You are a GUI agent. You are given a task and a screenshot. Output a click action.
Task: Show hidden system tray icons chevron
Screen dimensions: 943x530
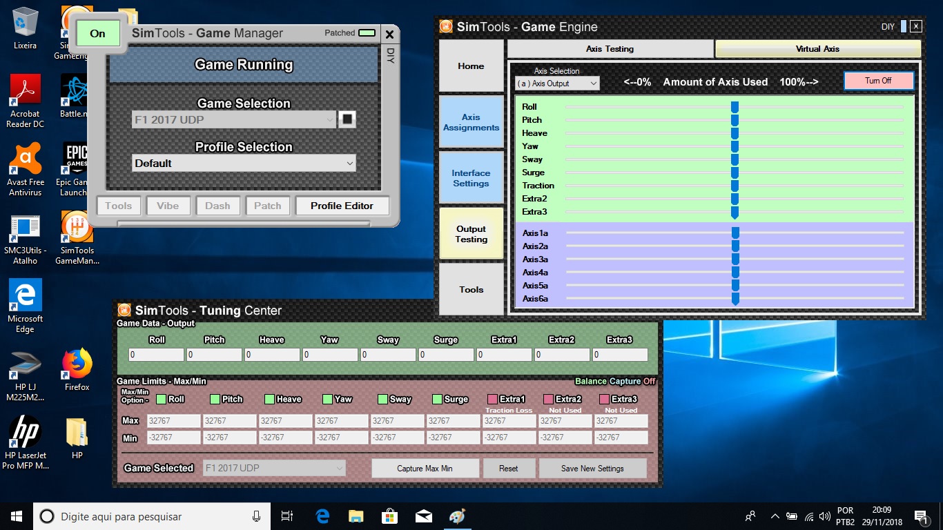775,516
